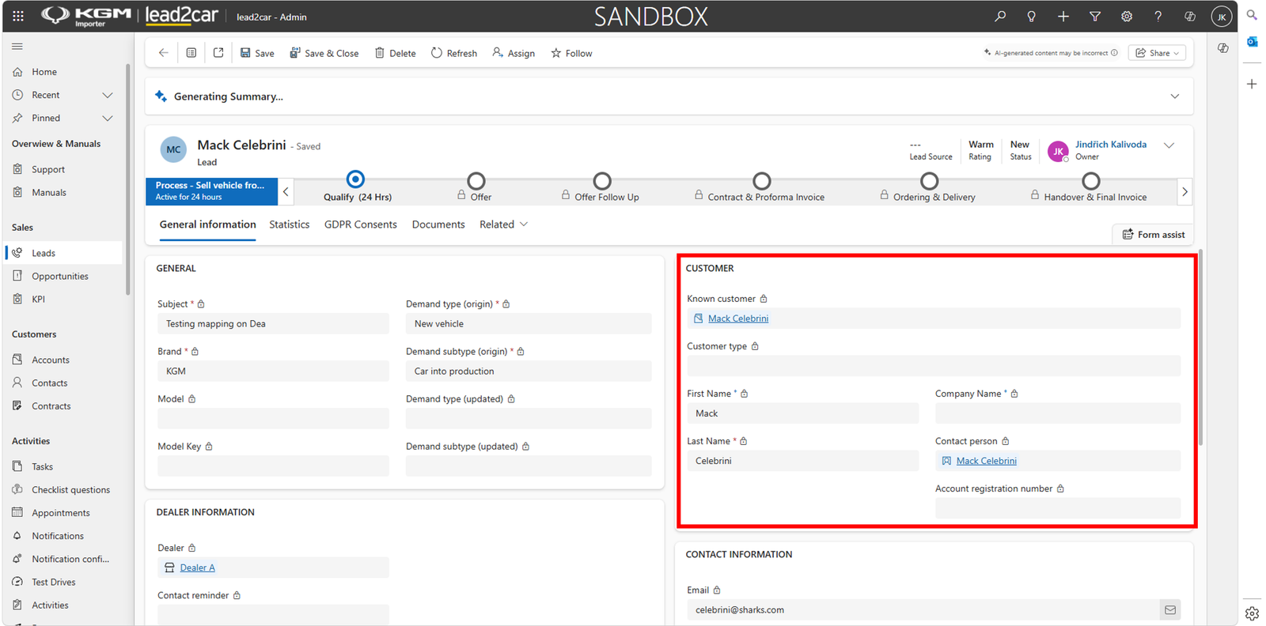1266x626 pixels.
Task: Open the Mack Celebrini known customer link
Action: point(738,319)
